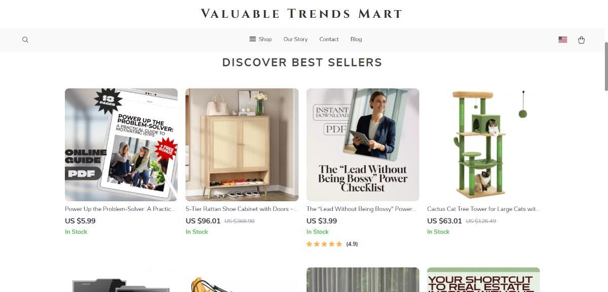Screen dimensions: 608x292
Task: Navigate to the Blog
Action: (356, 39)
